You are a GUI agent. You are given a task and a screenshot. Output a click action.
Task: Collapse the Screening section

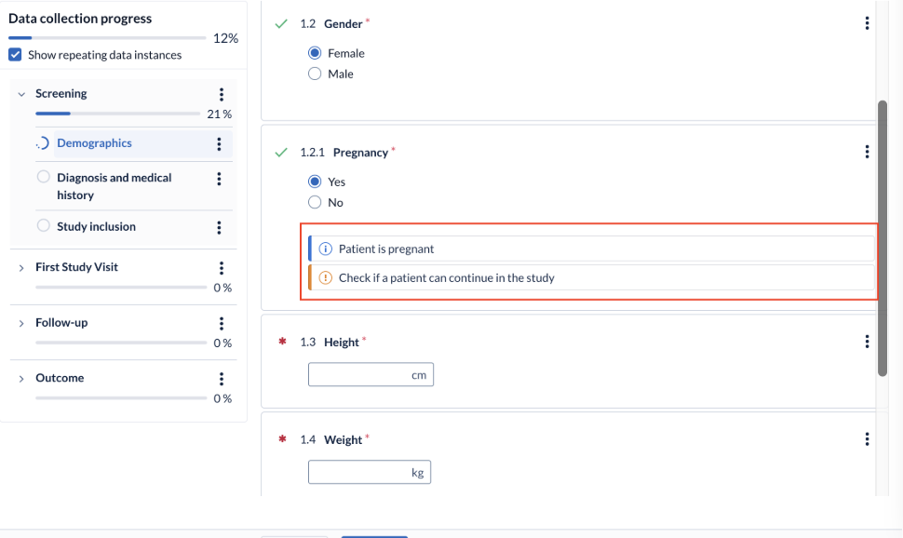[21, 94]
